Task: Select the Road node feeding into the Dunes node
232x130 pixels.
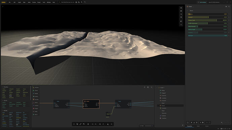Action: point(62,104)
